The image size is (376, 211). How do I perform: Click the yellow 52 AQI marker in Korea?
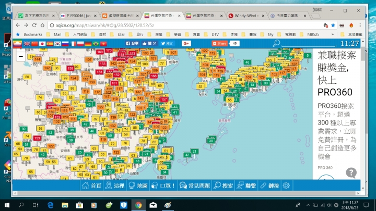[201, 86]
